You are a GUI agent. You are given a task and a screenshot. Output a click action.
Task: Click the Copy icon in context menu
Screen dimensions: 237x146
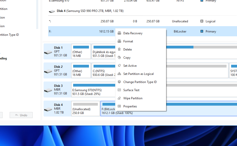click(119, 58)
